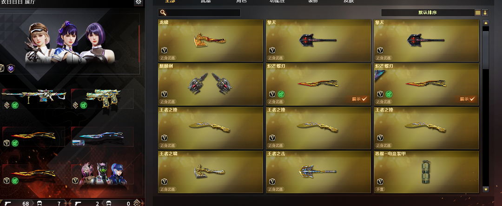
Task: Click the purple shield badge icon
Action: tap(11, 68)
